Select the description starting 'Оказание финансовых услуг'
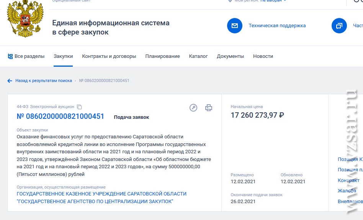This screenshot has height=220, width=363. click(x=114, y=156)
